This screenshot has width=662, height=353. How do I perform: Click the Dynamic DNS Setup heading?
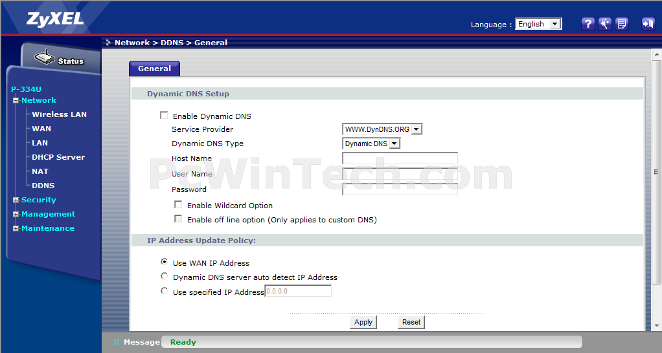(188, 94)
